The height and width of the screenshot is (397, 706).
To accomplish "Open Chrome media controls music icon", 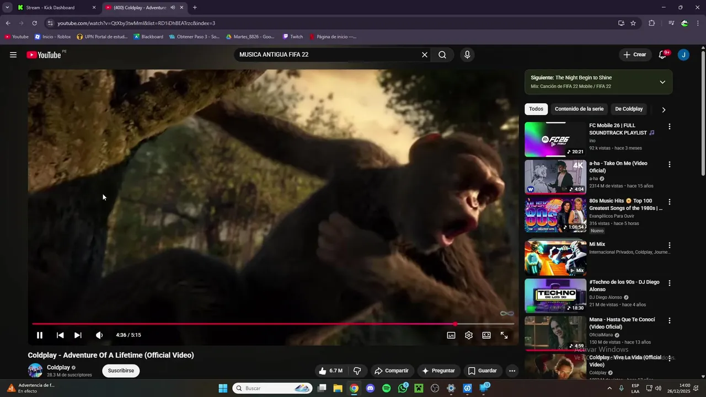I will (671, 23).
